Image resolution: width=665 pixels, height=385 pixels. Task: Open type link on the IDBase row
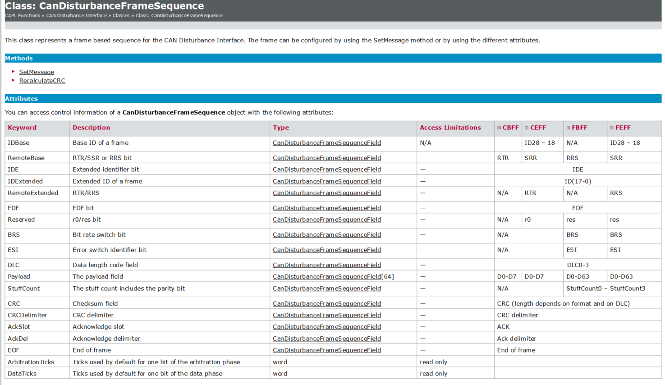[x=326, y=142]
